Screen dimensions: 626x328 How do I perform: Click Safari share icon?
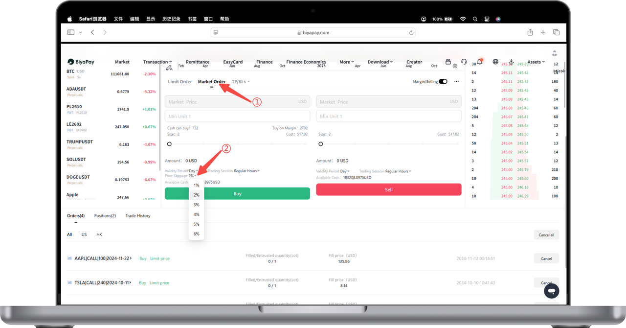530,32
